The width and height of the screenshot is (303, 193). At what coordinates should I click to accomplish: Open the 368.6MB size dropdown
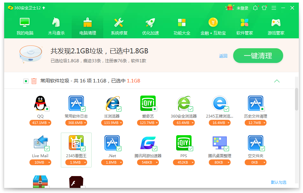76,123
